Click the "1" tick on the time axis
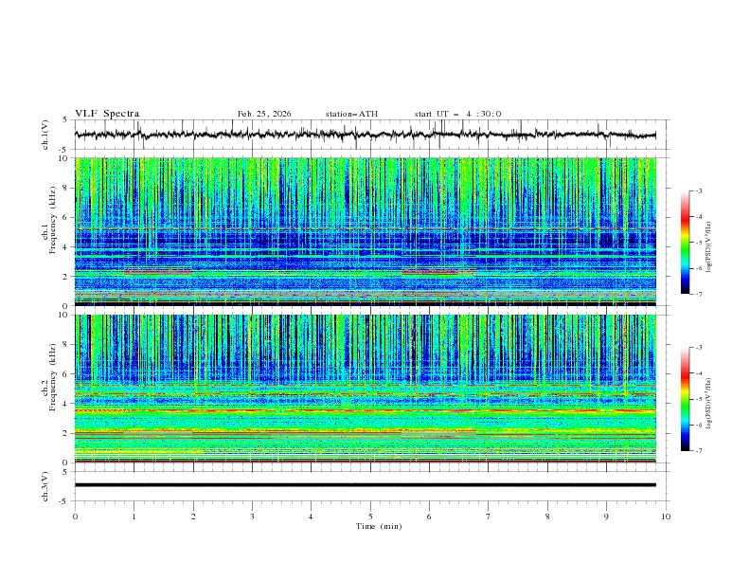Viewport: 750px width, 580px height. pos(134,517)
